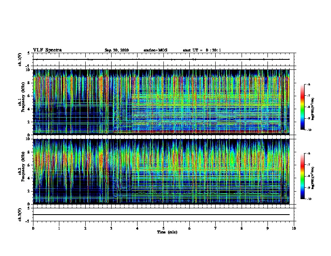
Task: Click the "8" kHz tick on ch.2 frequency axis
Action: [x=29, y=152]
